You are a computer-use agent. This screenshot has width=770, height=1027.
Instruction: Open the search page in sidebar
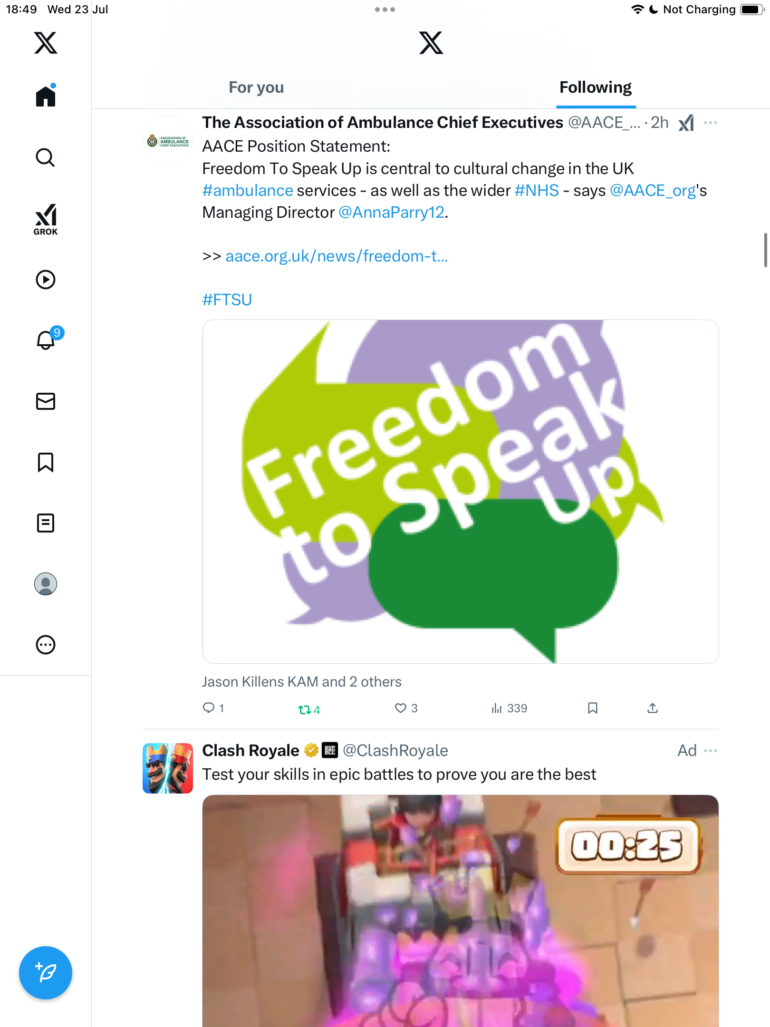coord(46,157)
